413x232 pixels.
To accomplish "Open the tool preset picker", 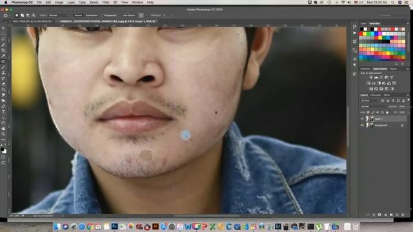I will (6, 15).
